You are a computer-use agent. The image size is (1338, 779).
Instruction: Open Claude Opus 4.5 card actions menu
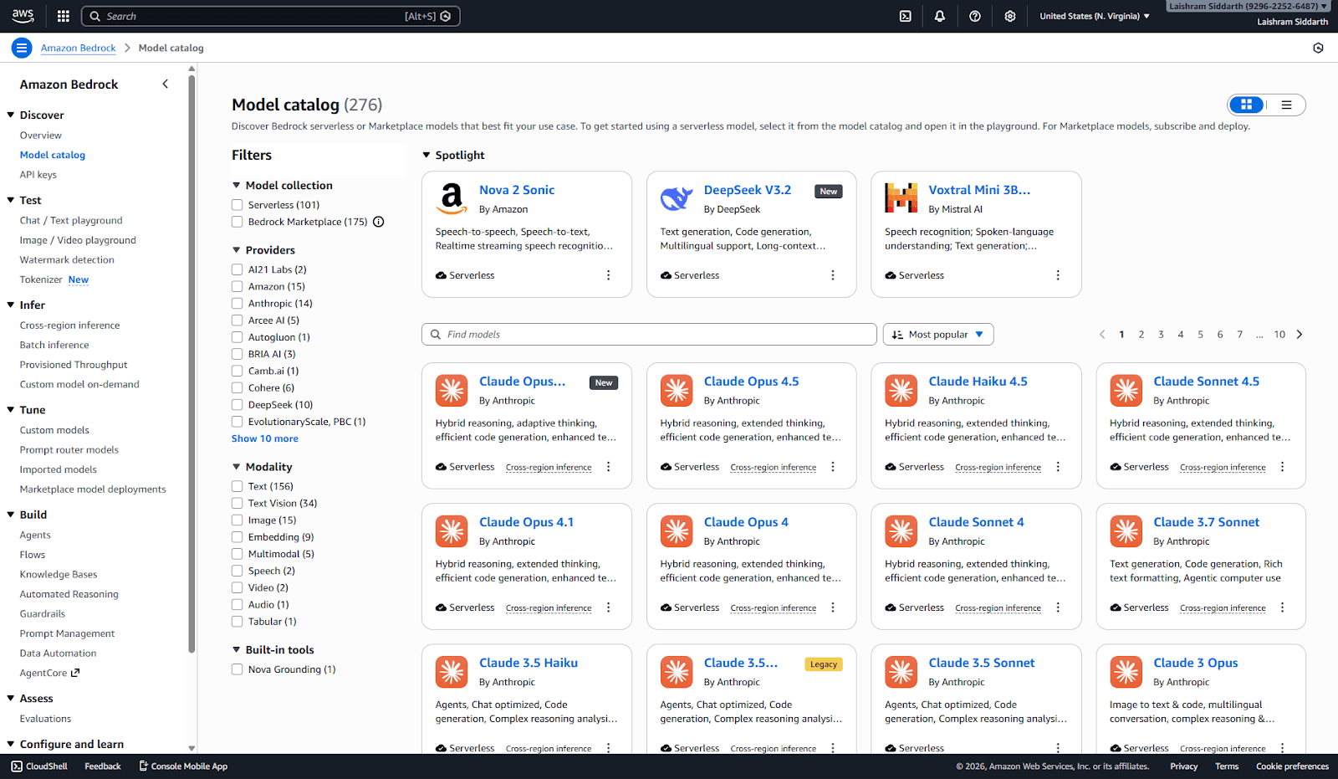pyautogui.click(x=832, y=467)
